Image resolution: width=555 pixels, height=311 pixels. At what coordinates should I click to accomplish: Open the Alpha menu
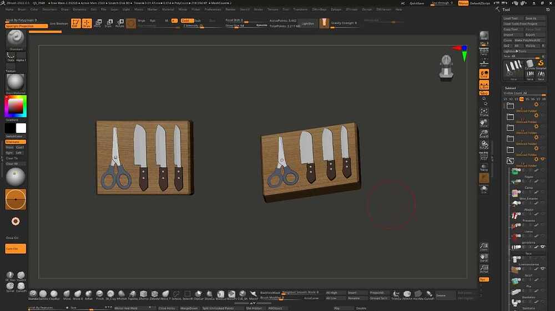click(x=9, y=9)
